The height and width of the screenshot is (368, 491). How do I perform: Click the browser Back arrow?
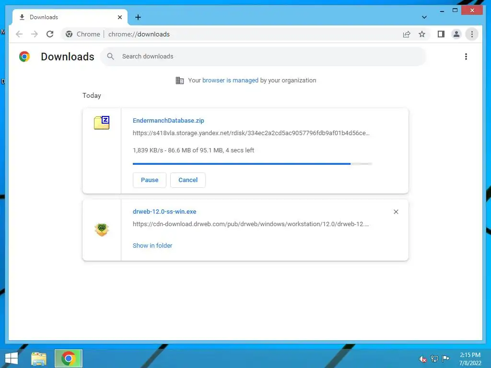coord(19,34)
